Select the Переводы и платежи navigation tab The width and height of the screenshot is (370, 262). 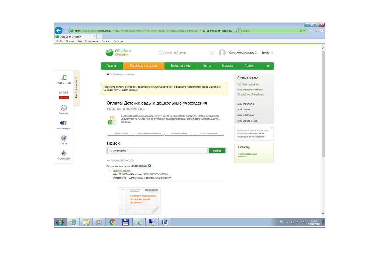143,66
